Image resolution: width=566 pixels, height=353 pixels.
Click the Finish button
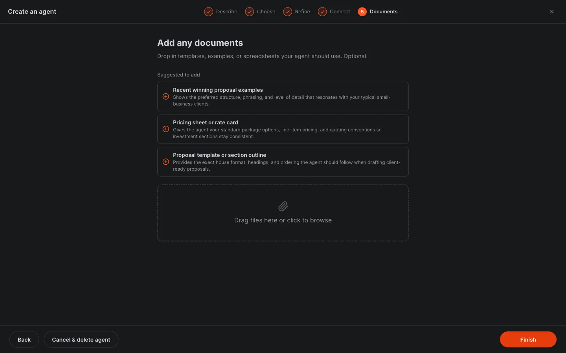[x=528, y=340]
